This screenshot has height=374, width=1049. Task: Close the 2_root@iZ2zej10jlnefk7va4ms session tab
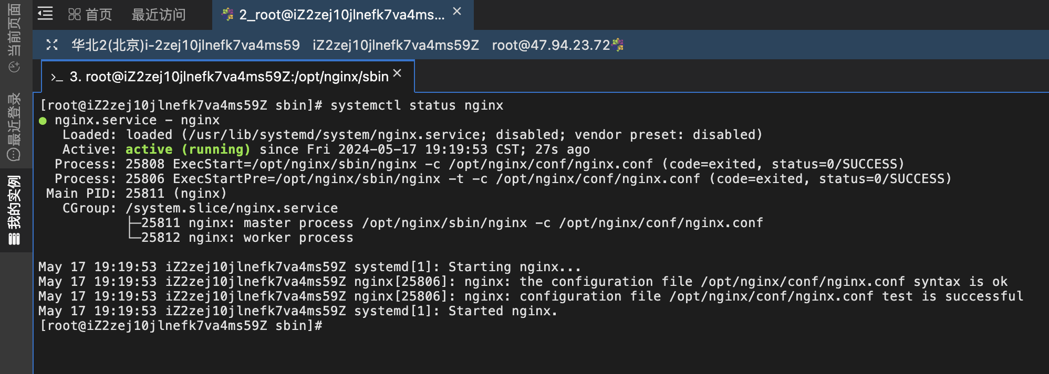[x=457, y=12]
